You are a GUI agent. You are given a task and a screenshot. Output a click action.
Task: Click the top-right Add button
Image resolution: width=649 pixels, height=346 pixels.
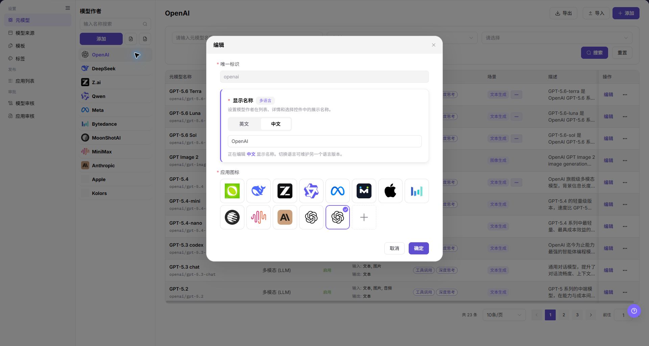pyautogui.click(x=626, y=13)
